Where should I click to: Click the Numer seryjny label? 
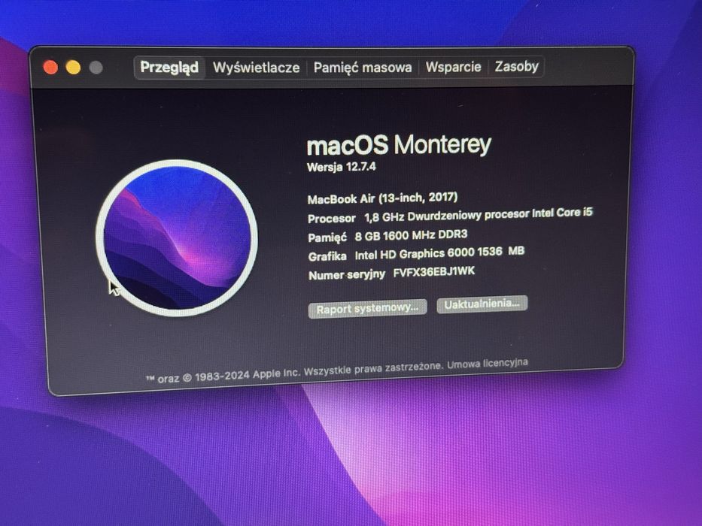tap(347, 275)
